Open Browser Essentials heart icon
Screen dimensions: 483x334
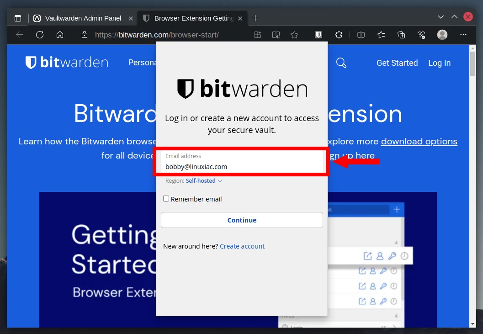tap(421, 35)
